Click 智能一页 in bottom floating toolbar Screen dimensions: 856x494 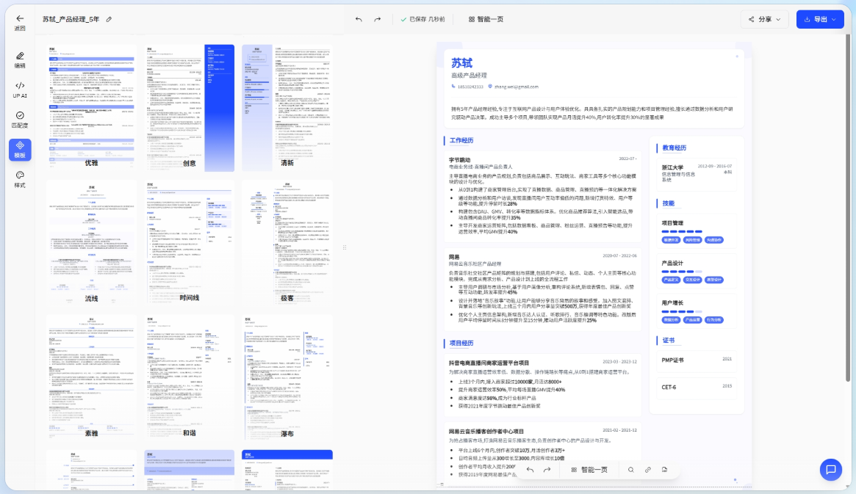589,470
